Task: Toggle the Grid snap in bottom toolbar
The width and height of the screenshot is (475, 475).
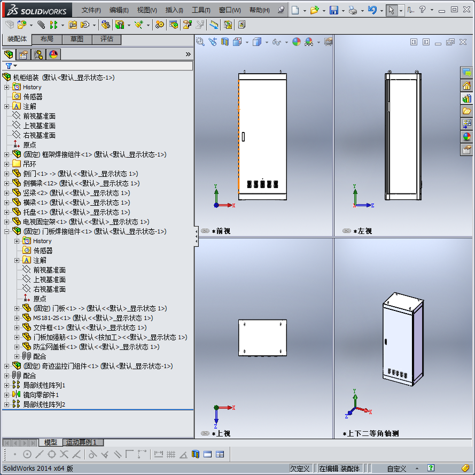Action: [171, 454]
